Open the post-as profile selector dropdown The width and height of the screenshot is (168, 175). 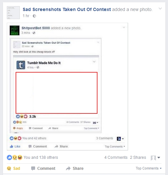click(x=155, y=158)
